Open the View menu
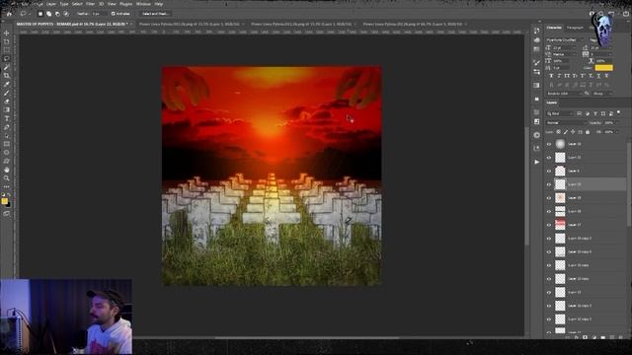The height and width of the screenshot is (355, 632). click(x=112, y=4)
